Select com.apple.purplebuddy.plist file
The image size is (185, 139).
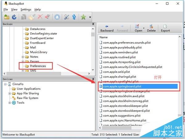[122, 47]
